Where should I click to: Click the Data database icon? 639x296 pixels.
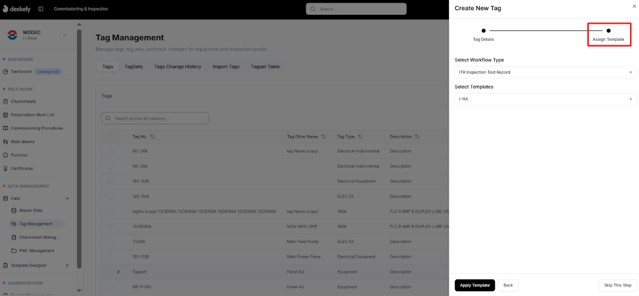point(6,198)
